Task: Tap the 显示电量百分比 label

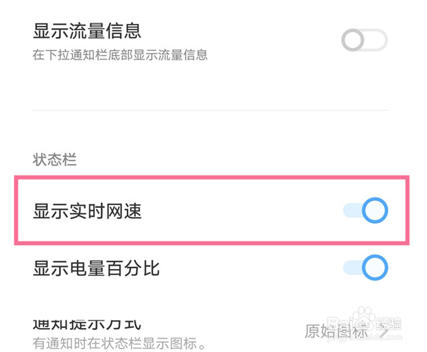Action: tap(96, 268)
